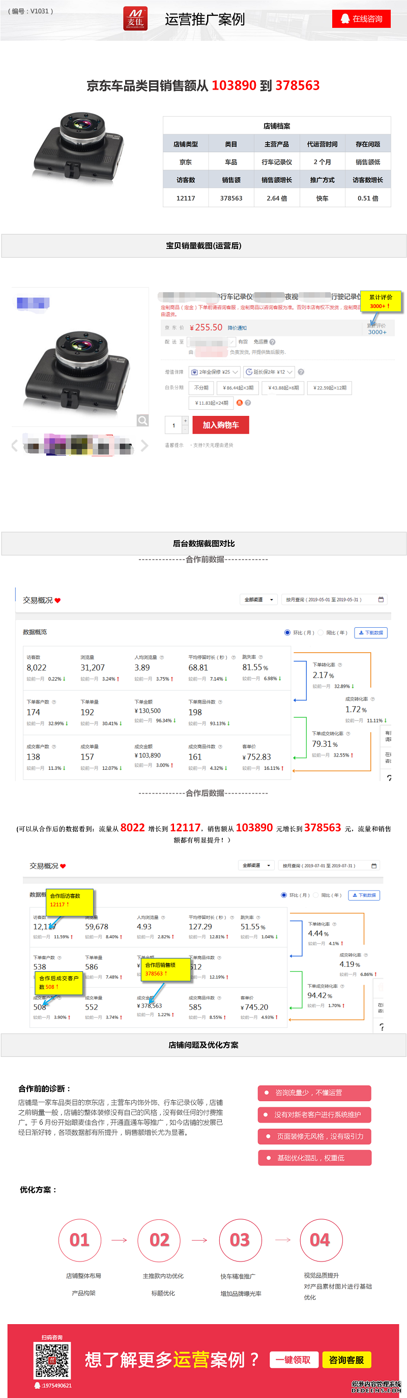Decrease quantity with the minus stepper

click(185, 429)
